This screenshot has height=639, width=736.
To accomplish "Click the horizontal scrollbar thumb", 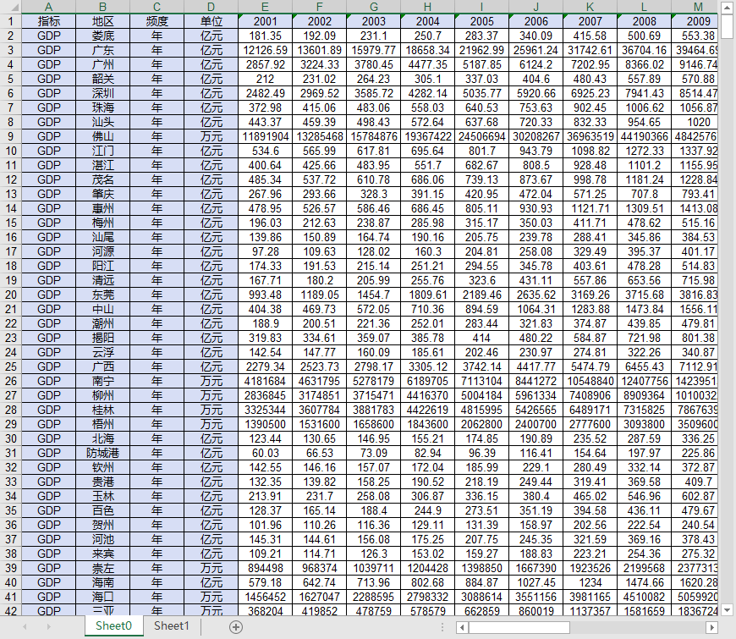I will (x=519, y=627).
